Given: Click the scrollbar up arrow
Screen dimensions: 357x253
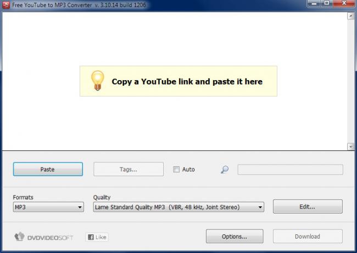Looking at the screenshot, I should tap(350, 16).
